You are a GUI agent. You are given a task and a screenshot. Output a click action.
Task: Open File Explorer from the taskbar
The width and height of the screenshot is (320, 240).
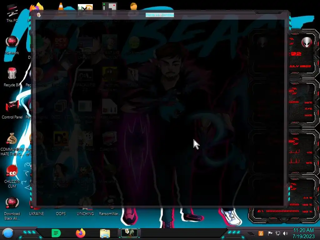[x=105, y=233]
